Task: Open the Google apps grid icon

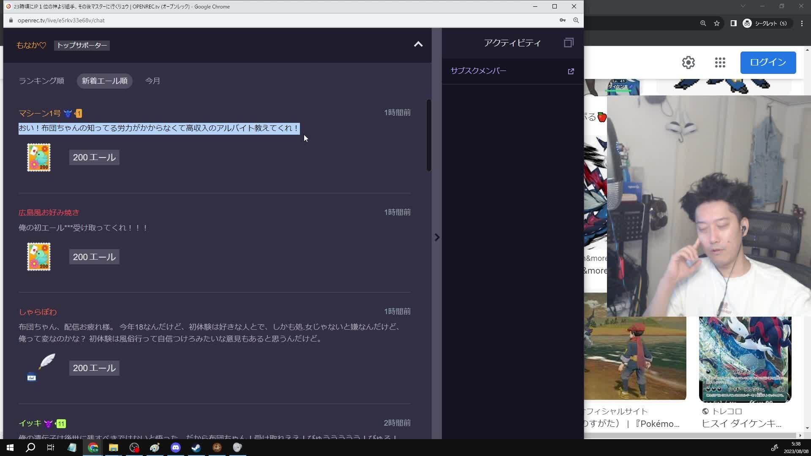Action: tap(720, 62)
